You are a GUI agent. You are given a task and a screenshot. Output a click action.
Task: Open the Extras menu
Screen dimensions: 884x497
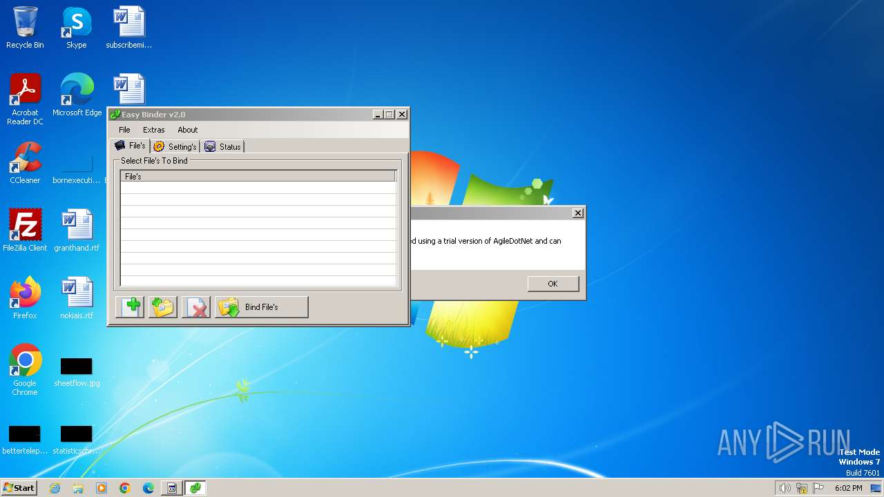click(154, 130)
